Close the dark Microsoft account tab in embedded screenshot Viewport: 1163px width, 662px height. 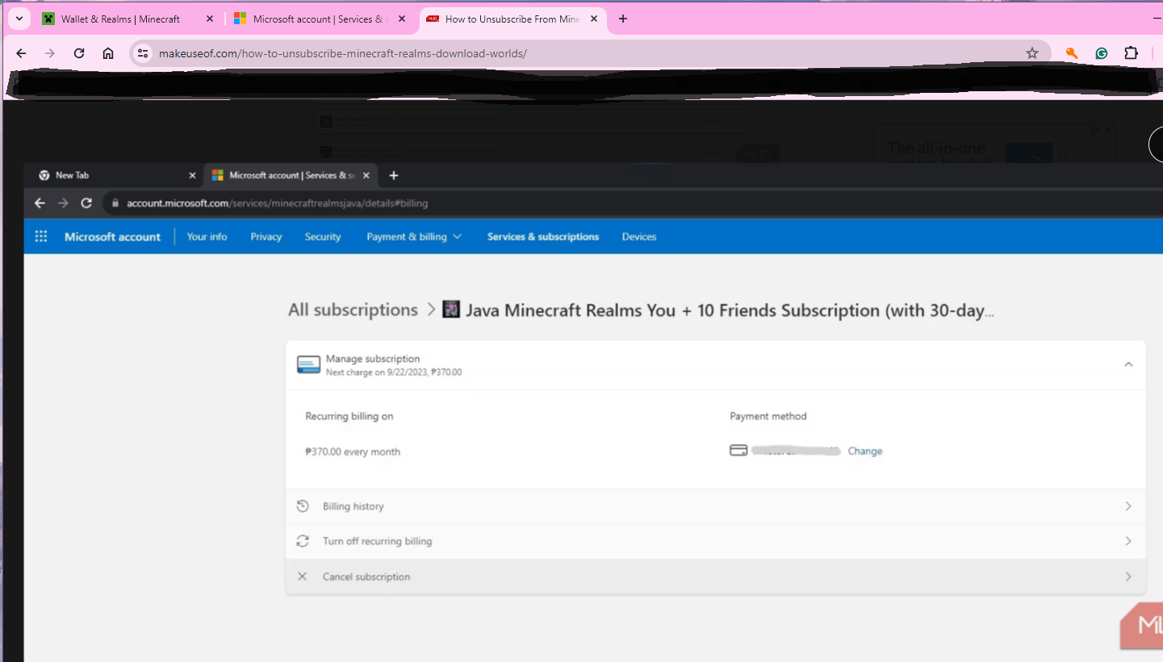coord(366,175)
